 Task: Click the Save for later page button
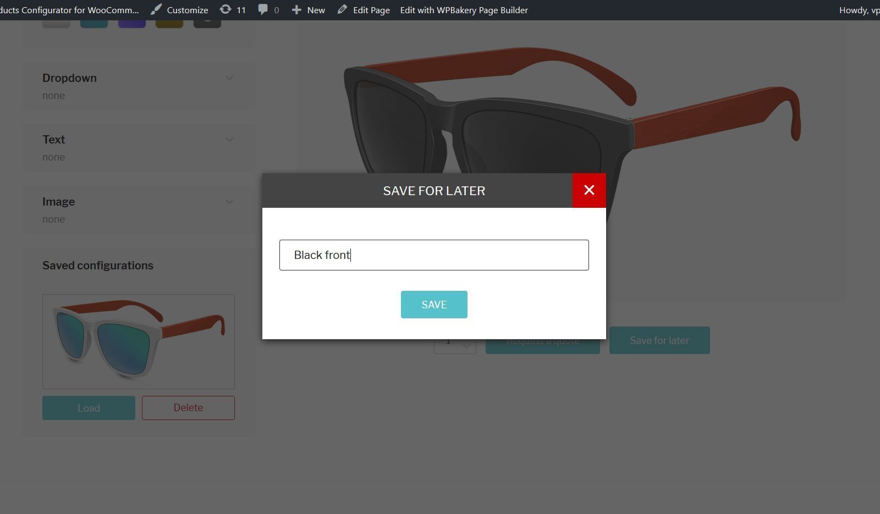(x=659, y=340)
